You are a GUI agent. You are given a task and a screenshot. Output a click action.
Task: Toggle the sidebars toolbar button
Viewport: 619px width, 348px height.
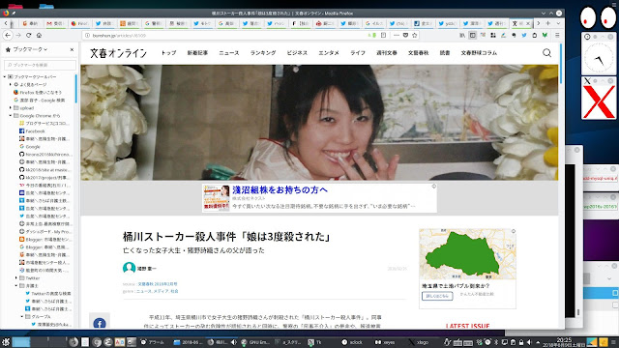pos(473,35)
